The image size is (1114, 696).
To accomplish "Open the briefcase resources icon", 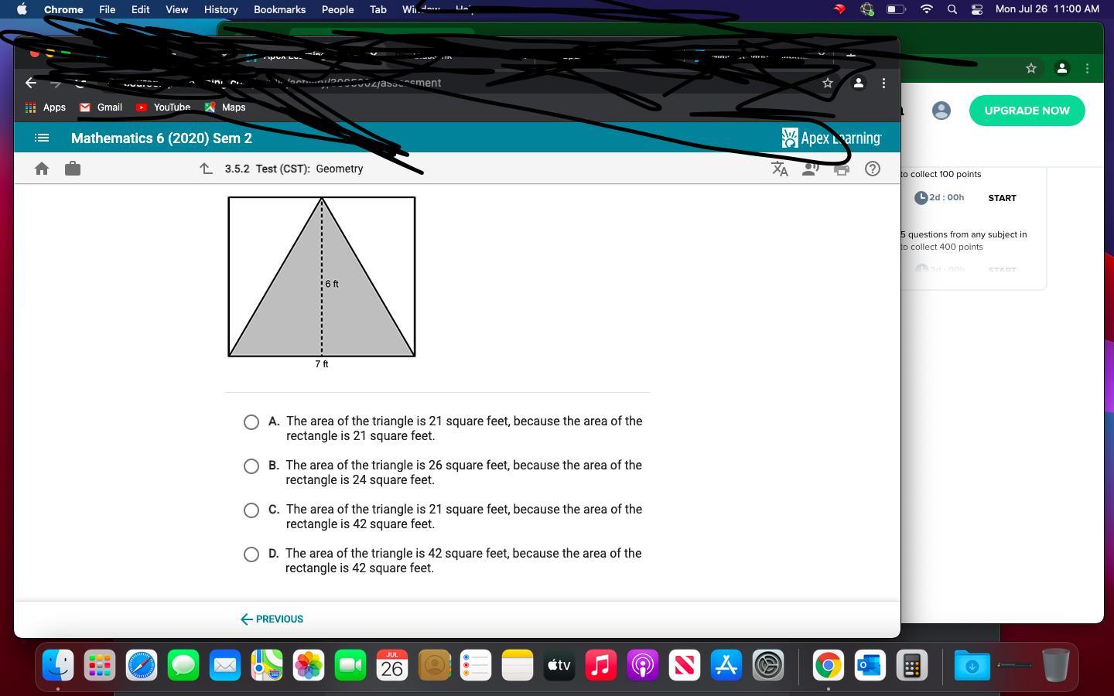I will click(73, 169).
